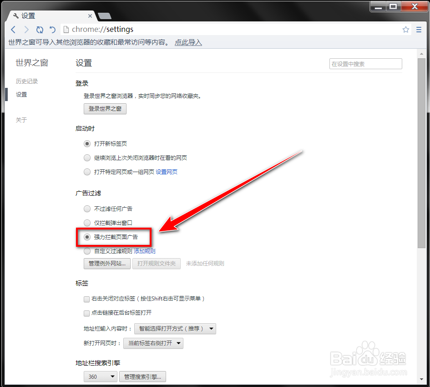
Task: Go forward with the forward arrow
Action: [26, 30]
